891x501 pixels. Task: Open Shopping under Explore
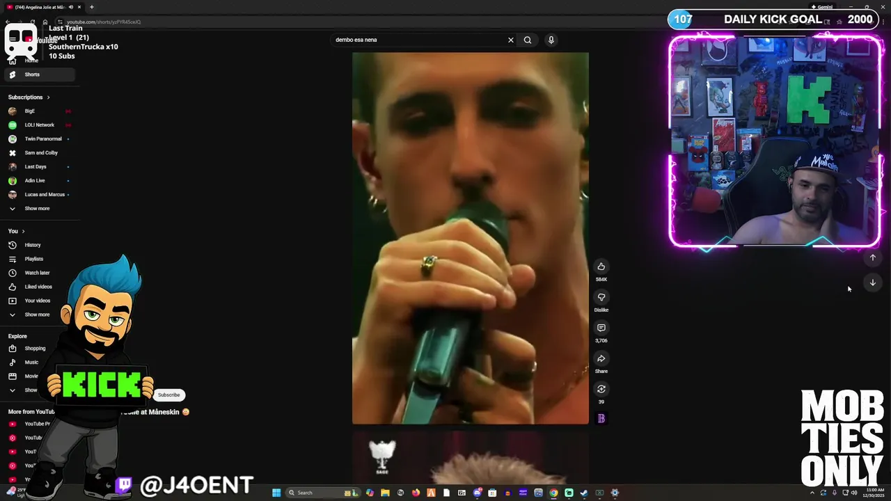tap(35, 349)
